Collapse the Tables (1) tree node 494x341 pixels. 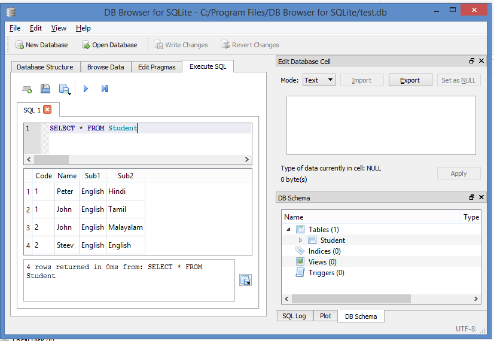point(288,230)
